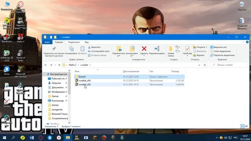
Task: Open the Bandicam desktop shortcut
Action: 7,38
